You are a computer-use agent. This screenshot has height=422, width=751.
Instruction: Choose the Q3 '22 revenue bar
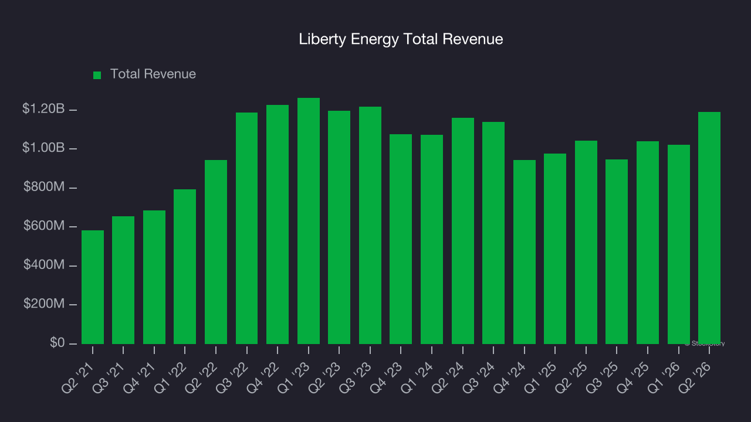click(x=246, y=228)
